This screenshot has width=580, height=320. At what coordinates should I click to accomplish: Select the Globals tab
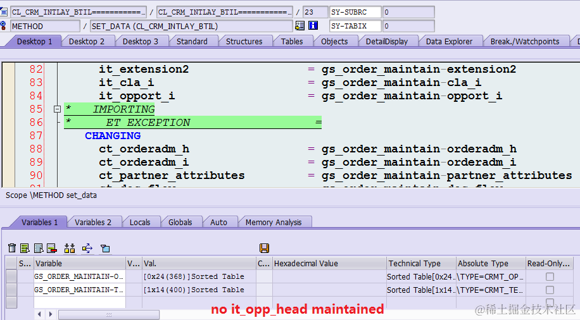pos(180,222)
